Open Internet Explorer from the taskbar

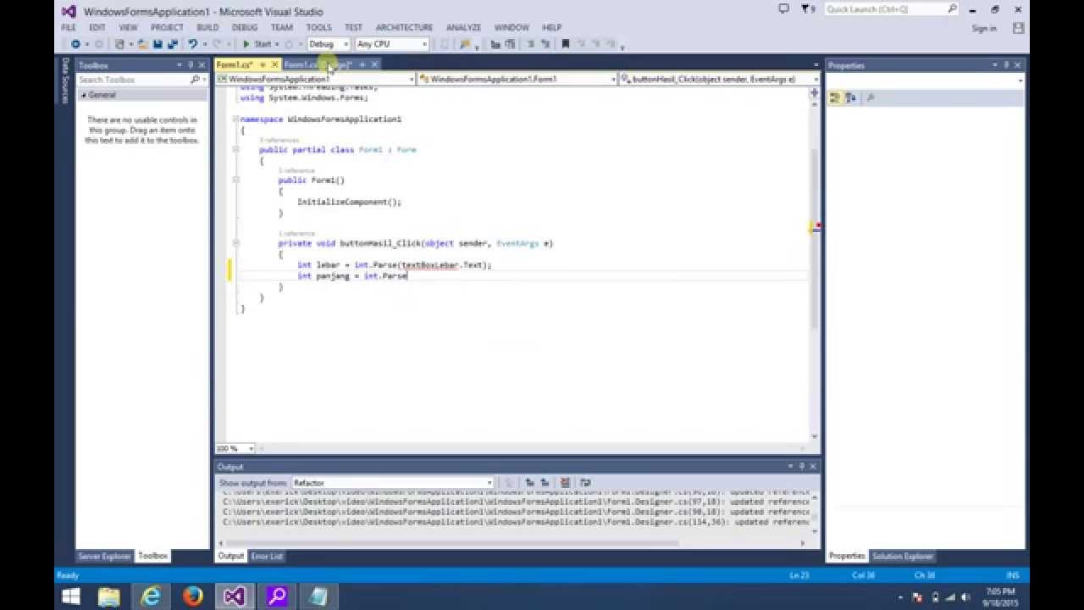pos(152,596)
